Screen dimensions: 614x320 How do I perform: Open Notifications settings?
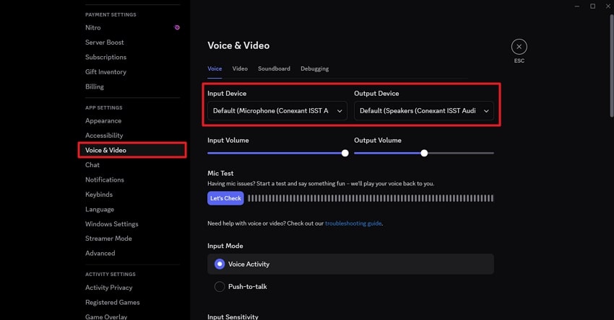tap(105, 179)
